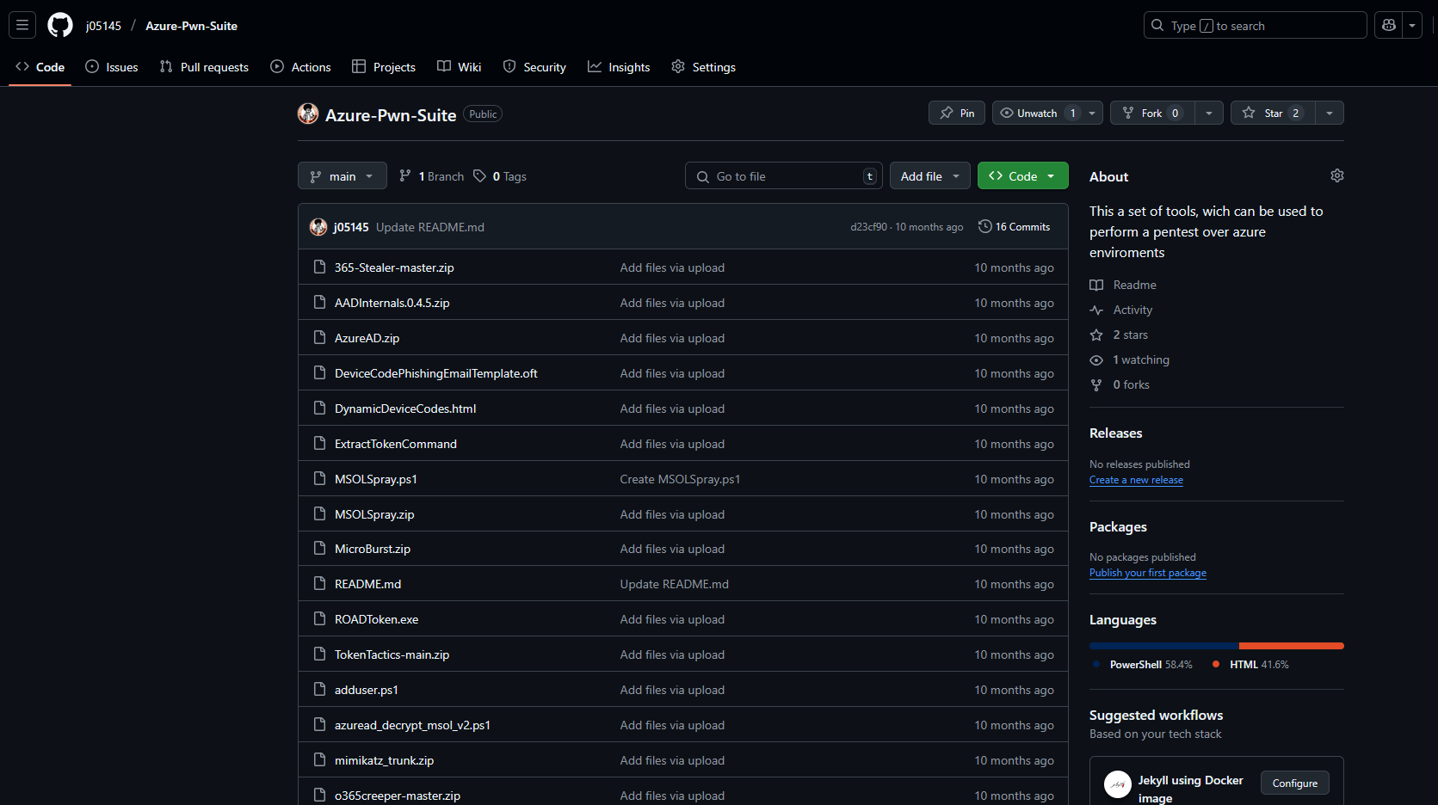View the 2 stars link
This screenshot has width=1438, height=805.
click(x=1119, y=335)
